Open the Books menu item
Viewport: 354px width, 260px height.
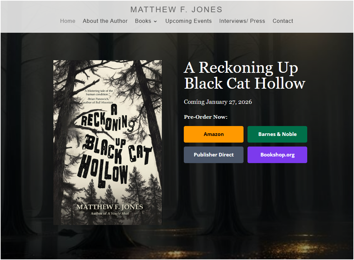143,21
